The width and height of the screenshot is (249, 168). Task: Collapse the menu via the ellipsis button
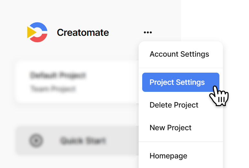[x=148, y=32]
